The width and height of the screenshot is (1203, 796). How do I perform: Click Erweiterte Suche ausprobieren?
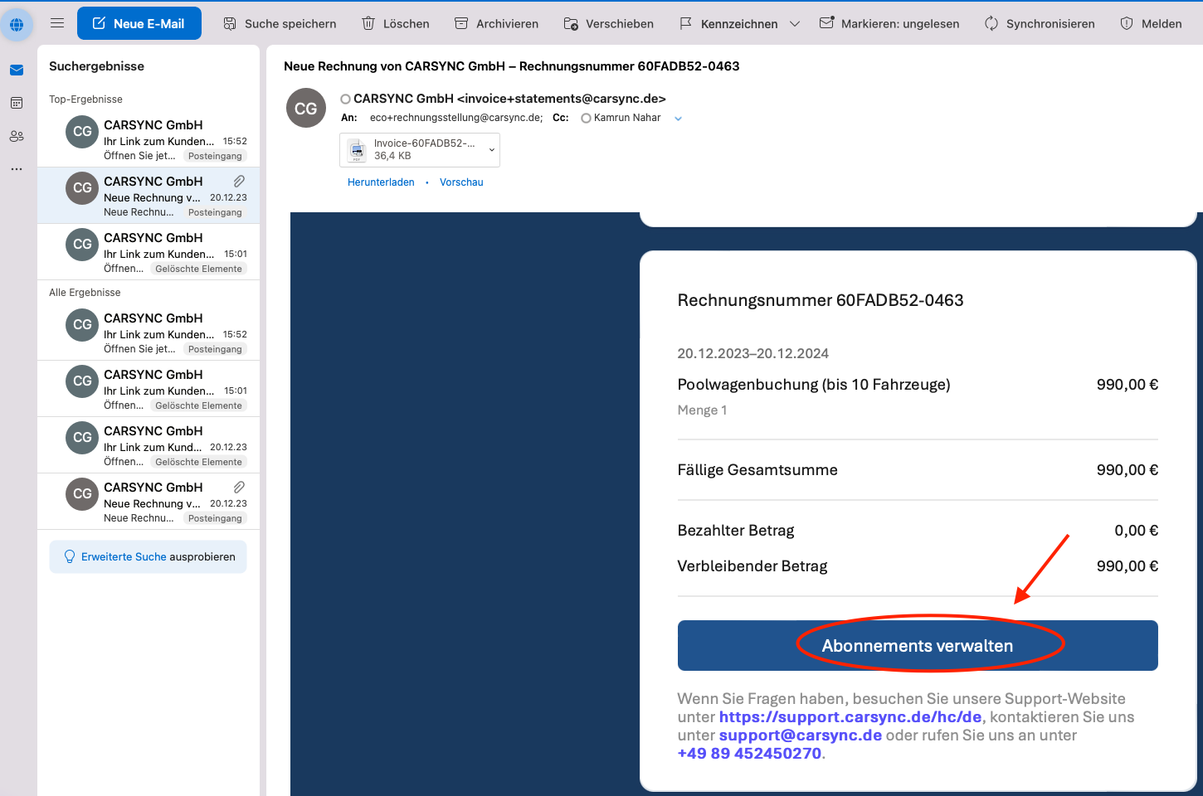coord(149,556)
